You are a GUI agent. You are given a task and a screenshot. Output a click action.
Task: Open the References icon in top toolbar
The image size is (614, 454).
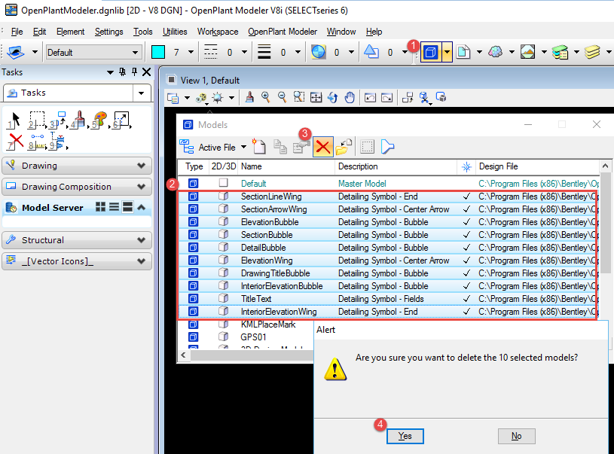[x=463, y=52]
